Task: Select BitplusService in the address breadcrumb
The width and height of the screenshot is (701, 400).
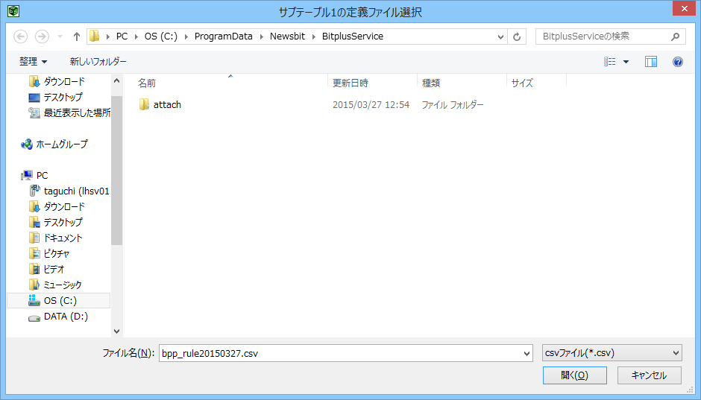Action: (x=353, y=36)
